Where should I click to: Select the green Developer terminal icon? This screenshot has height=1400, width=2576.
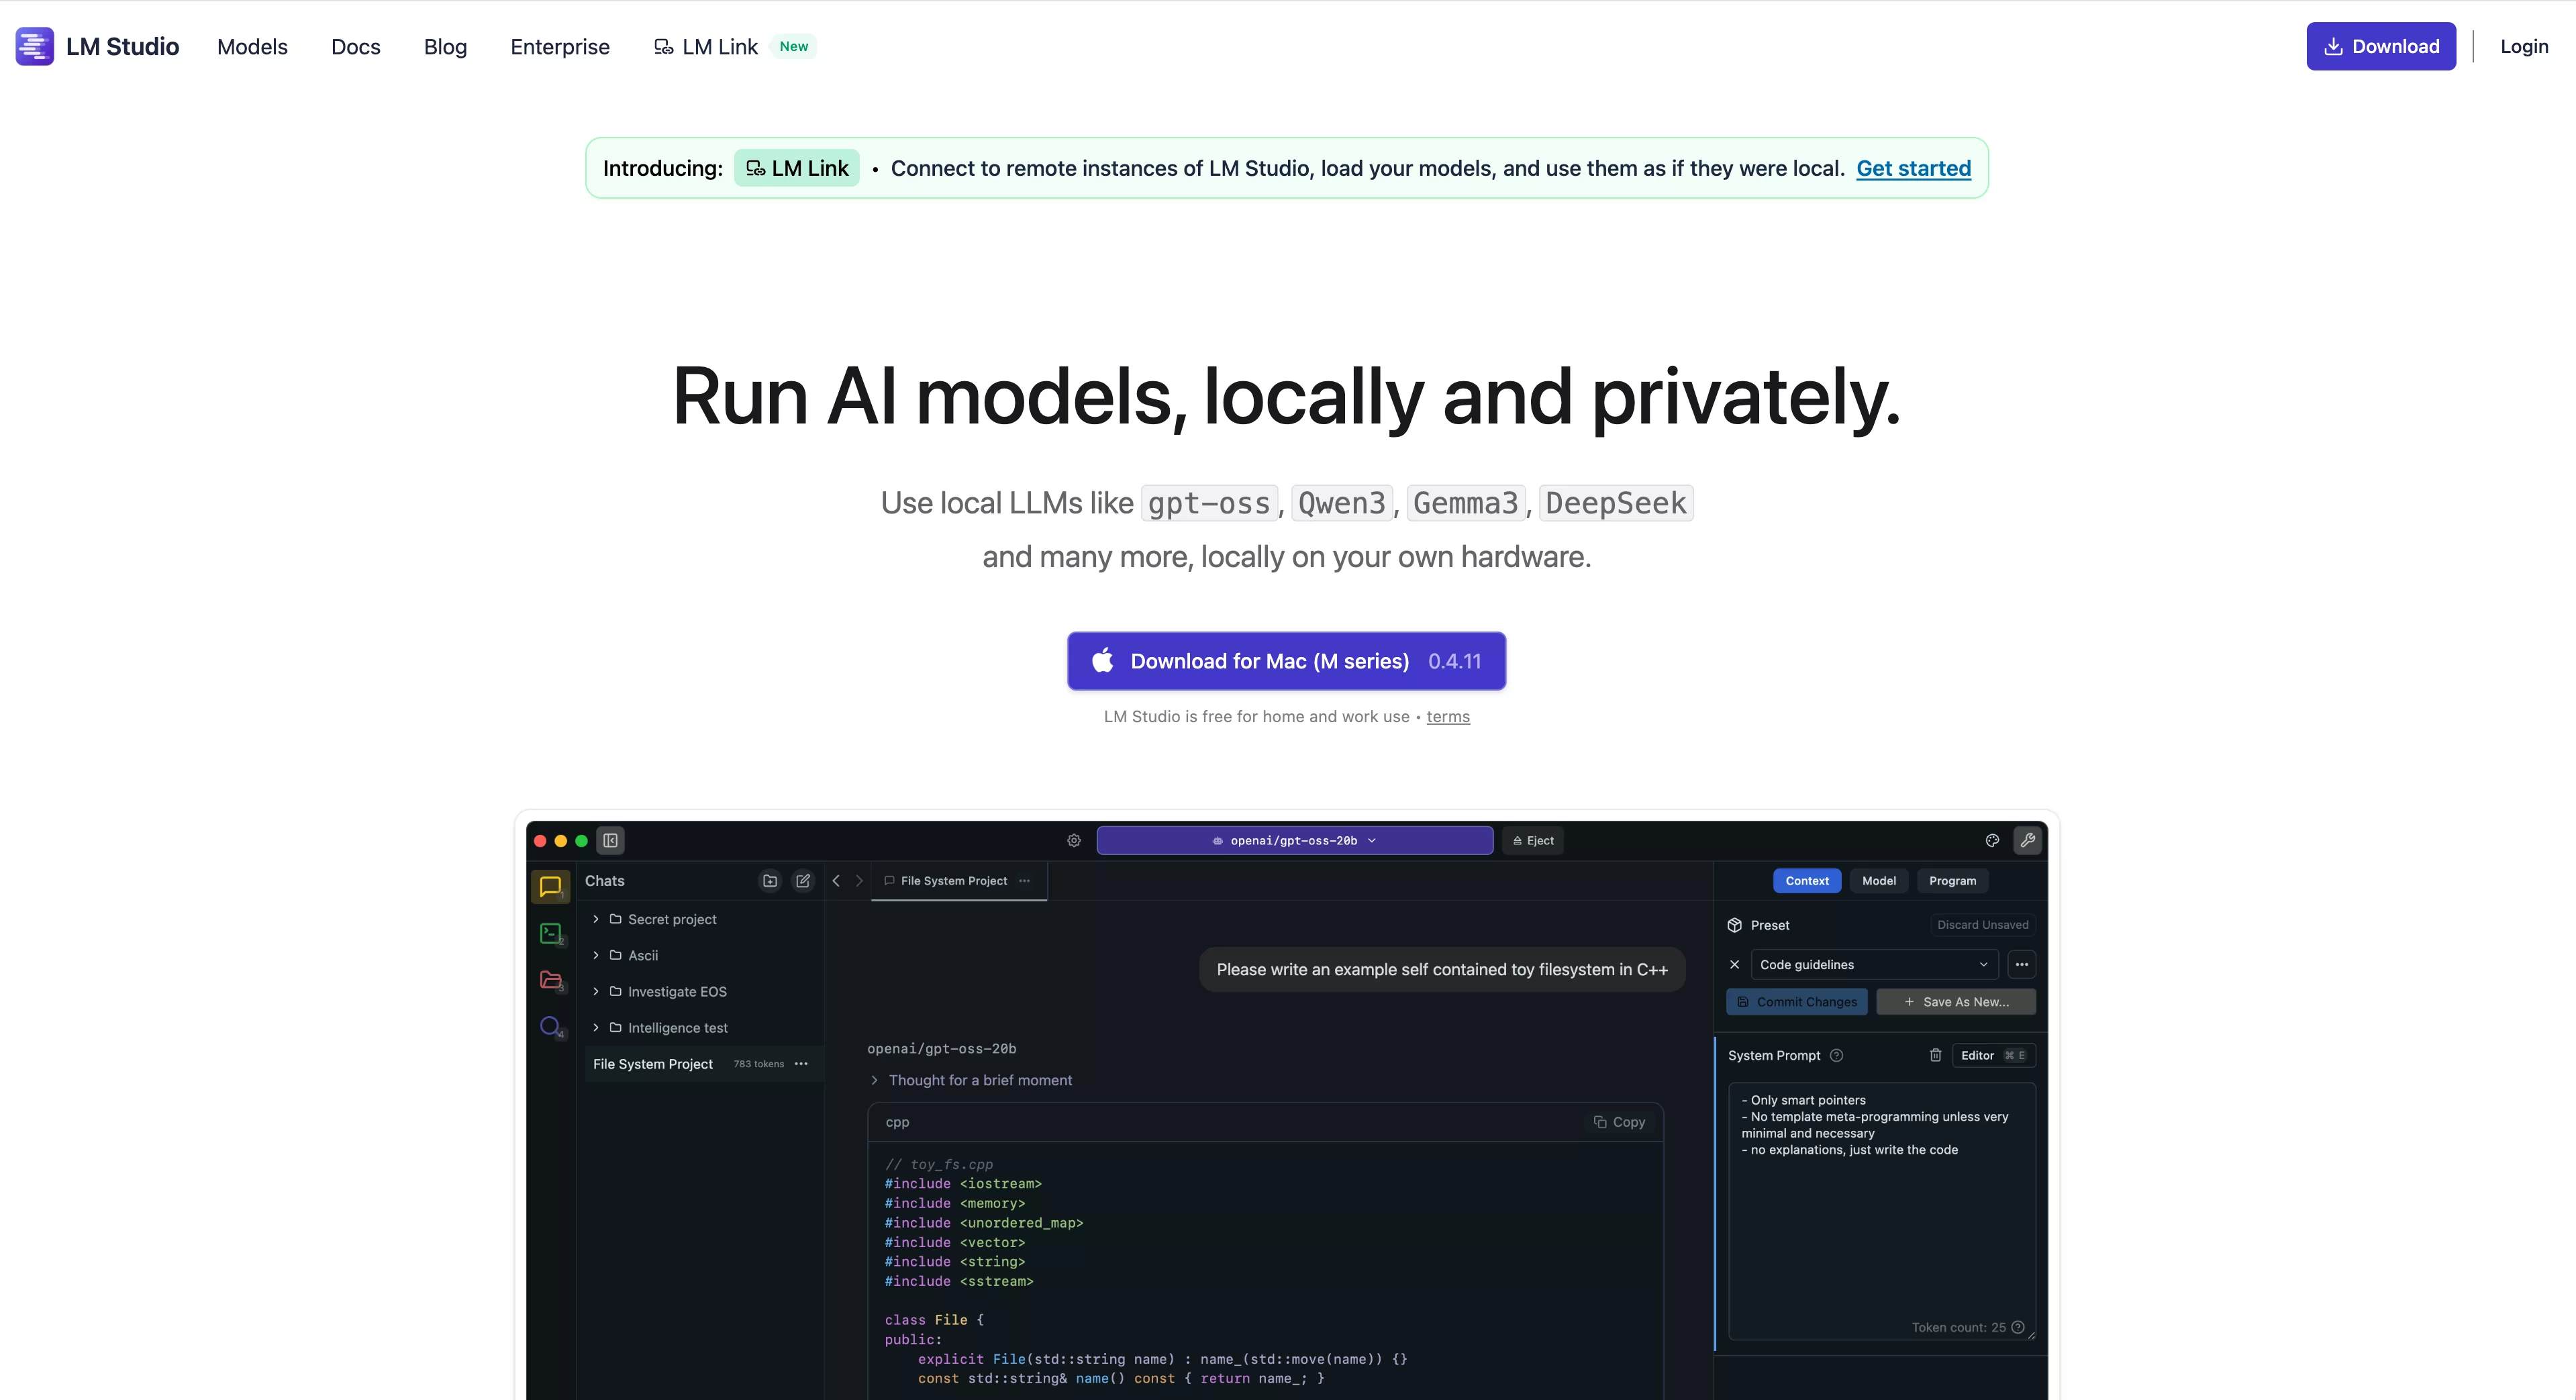pyautogui.click(x=550, y=933)
